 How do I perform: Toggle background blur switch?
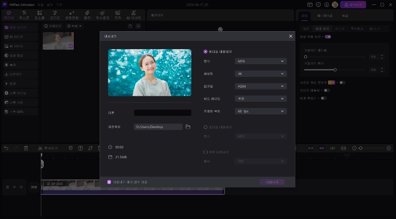[324, 98]
